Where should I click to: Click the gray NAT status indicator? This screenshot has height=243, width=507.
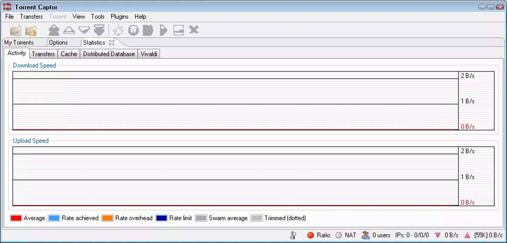coord(339,235)
